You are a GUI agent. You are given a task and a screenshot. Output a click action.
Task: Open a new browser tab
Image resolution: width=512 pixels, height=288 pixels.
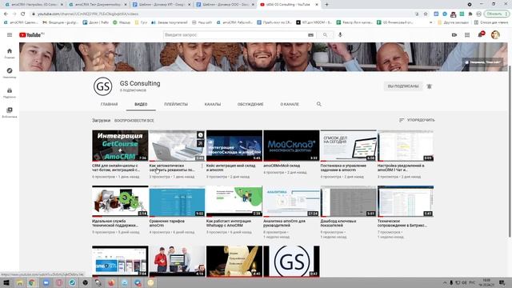point(326,5)
